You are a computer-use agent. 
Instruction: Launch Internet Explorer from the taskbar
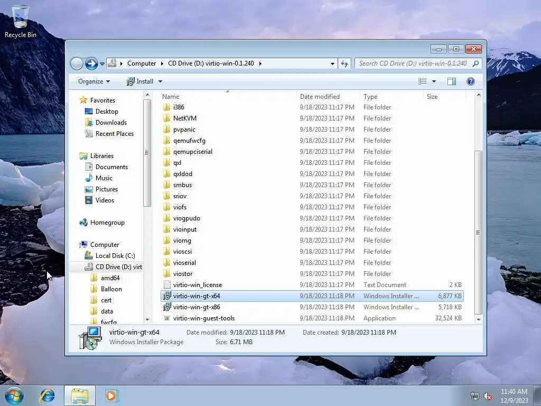click(47, 395)
